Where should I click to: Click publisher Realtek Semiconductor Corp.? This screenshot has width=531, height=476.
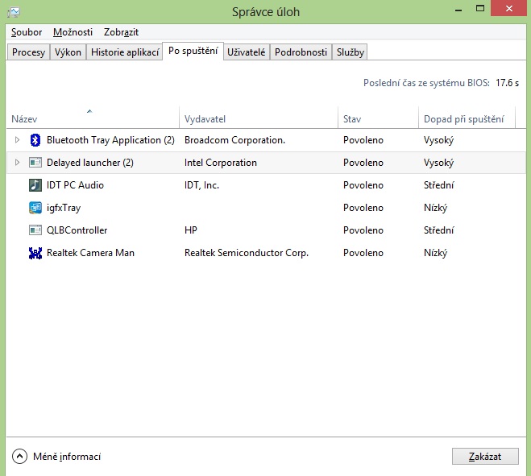click(x=247, y=253)
